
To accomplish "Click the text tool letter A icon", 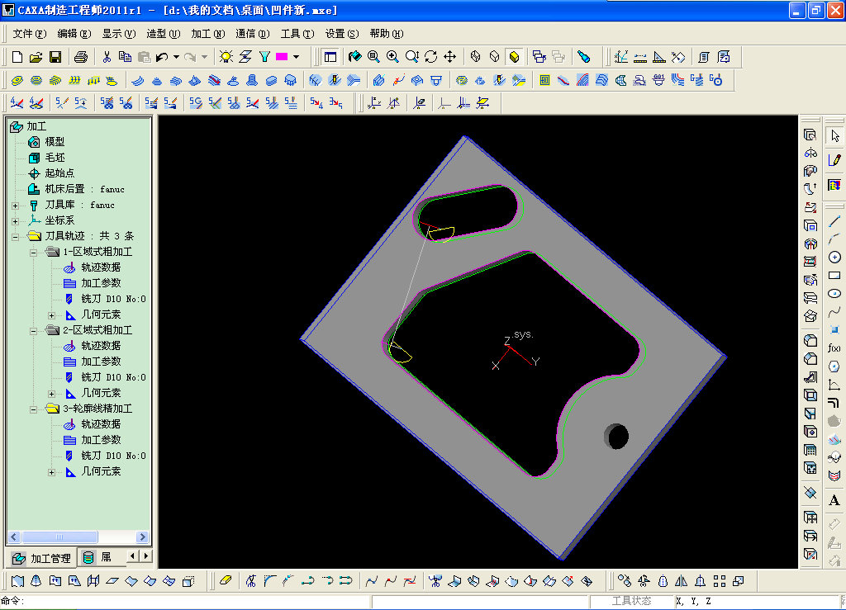I will pos(834,500).
